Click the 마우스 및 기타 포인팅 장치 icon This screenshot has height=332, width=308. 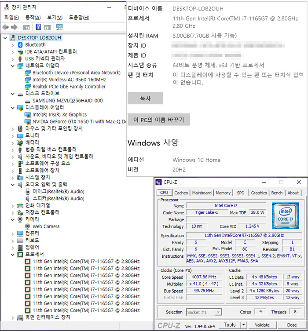pos(20,128)
